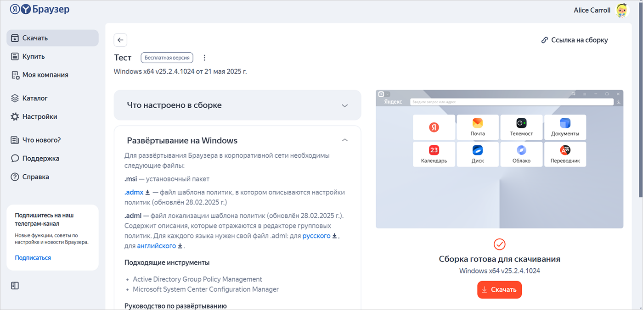Click the sidebar collapse icon at bottom left
The image size is (643, 310).
tap(15, 286)
